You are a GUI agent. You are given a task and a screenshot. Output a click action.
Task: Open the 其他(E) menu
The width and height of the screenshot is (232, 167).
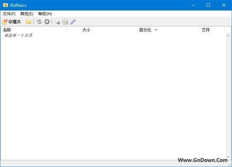[x=27, y=14]
